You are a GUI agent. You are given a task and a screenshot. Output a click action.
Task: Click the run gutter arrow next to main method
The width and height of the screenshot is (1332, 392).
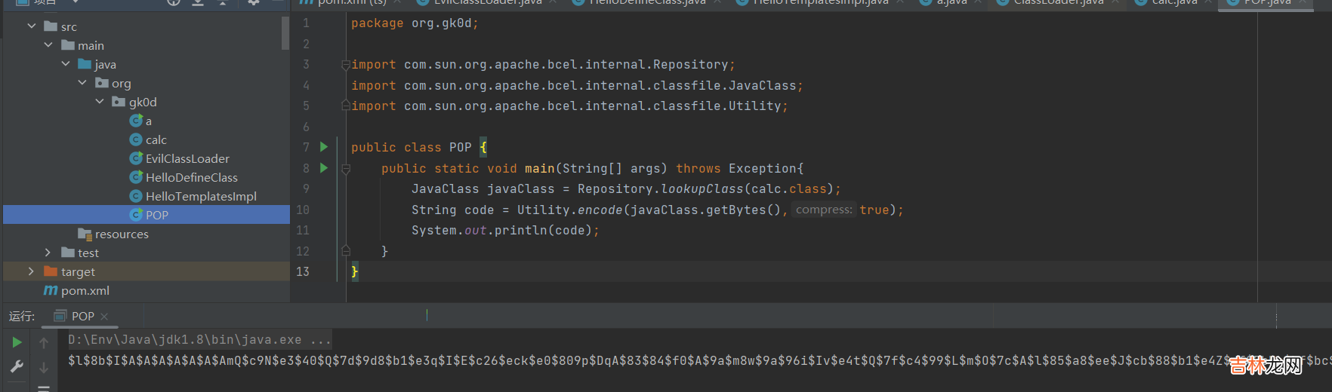(x=324, y=168)
